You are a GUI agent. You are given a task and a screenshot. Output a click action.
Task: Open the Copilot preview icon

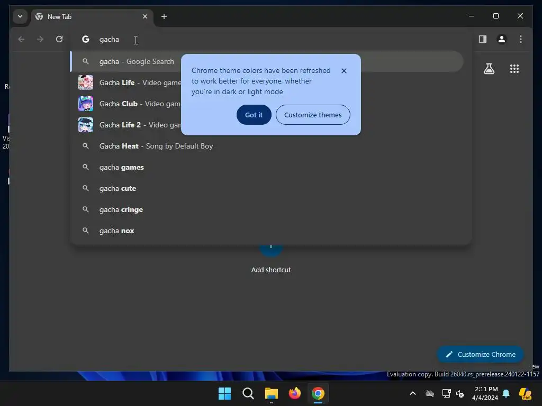click(x=525, y=393)
